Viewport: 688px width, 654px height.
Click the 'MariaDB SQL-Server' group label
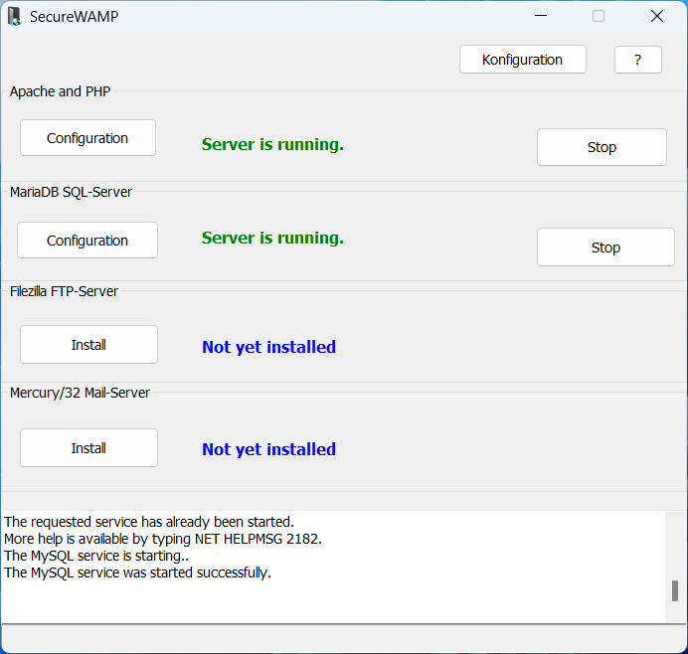(x=71, y=192)
